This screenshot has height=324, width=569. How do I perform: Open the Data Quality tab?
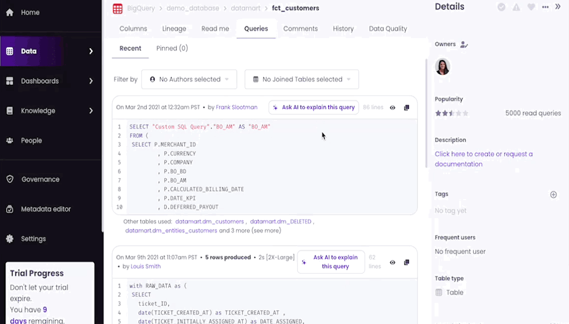click(x=388, y=29)
